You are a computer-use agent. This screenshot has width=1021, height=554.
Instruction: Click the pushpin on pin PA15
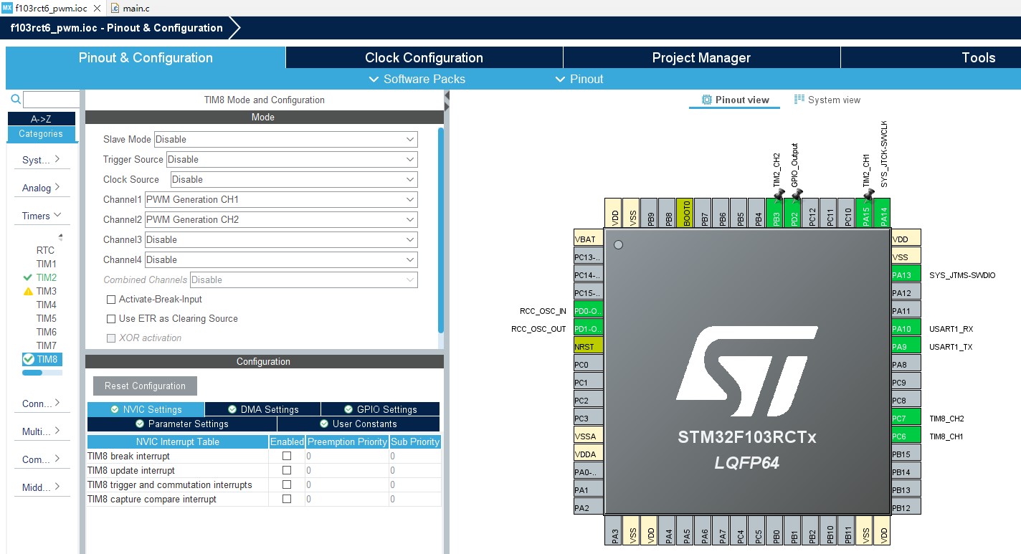coord(869,194)
